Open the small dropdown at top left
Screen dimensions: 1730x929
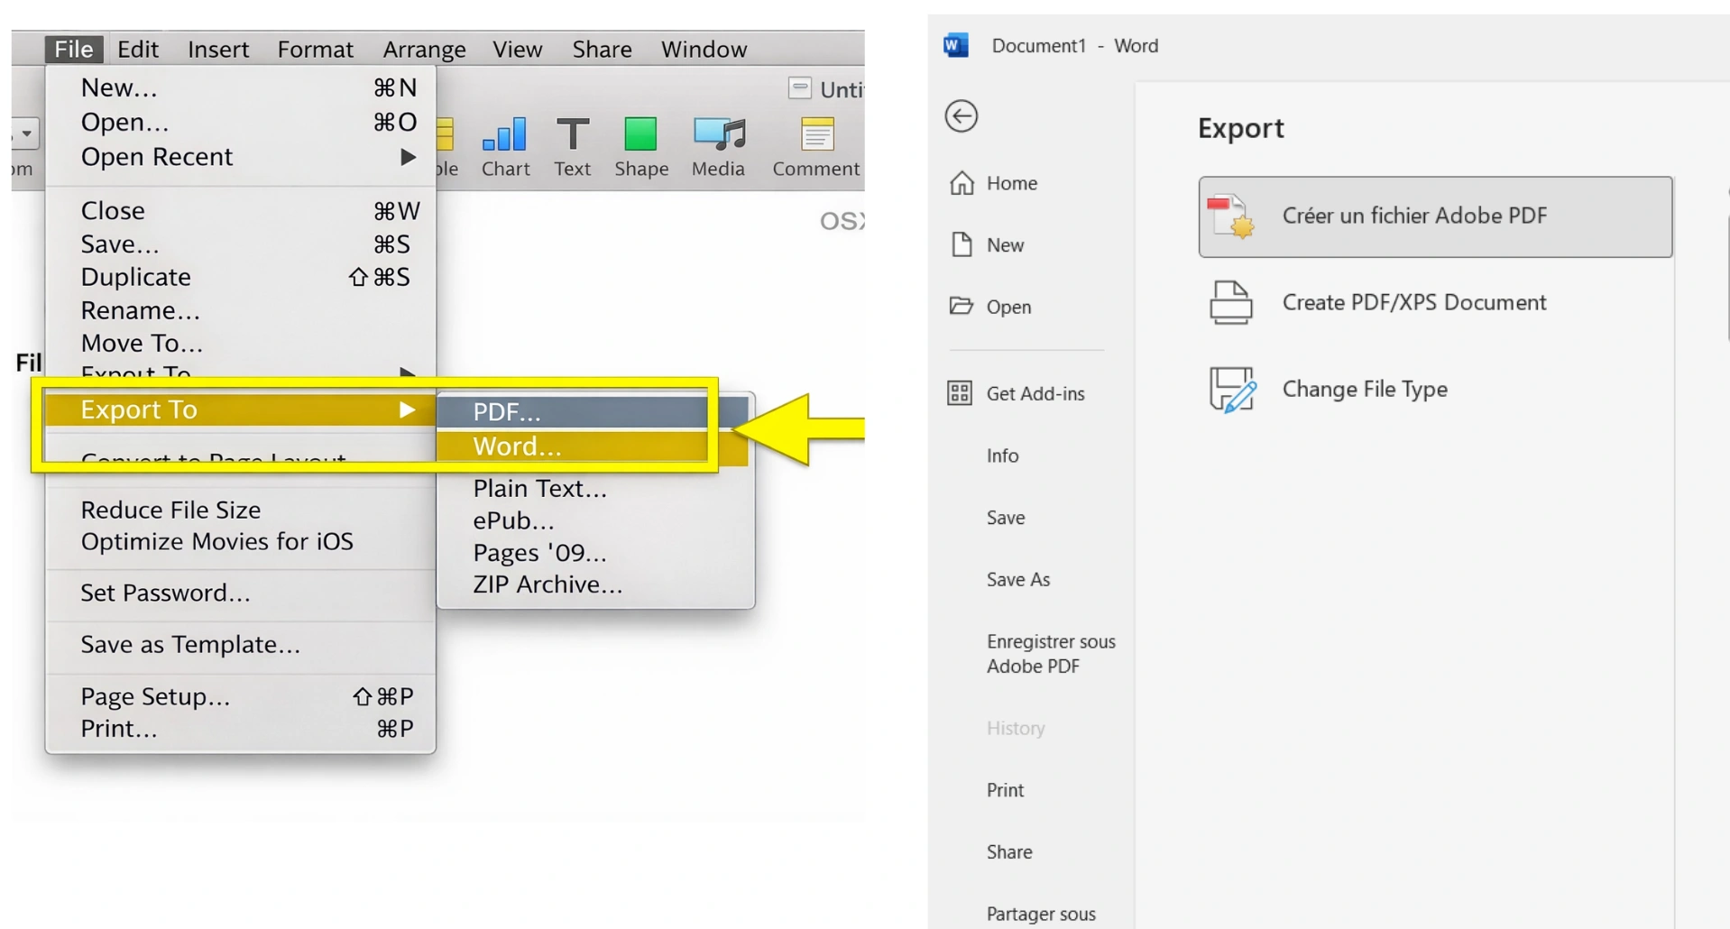click(26, 133)
